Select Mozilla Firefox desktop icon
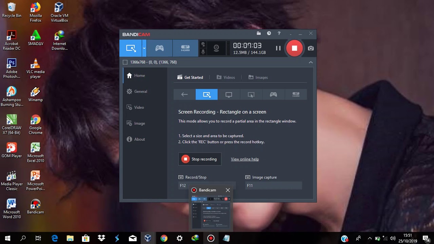 point(36,13)
